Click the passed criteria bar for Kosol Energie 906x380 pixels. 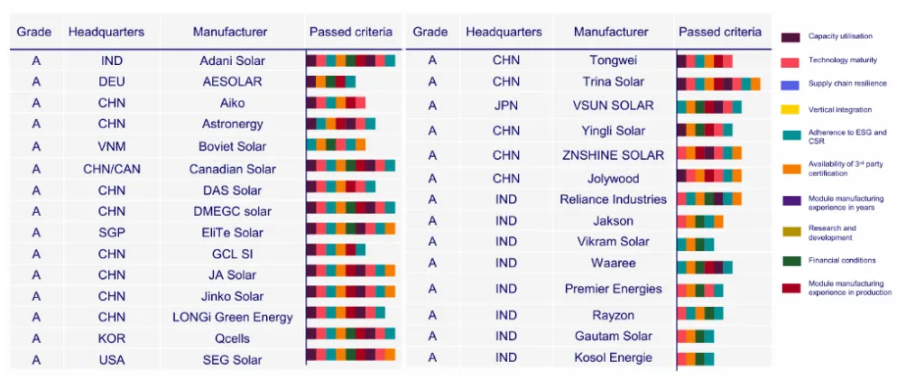695,358
